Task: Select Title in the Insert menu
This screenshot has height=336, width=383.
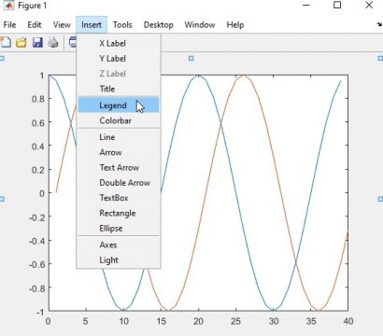Action: pos(119,89)
